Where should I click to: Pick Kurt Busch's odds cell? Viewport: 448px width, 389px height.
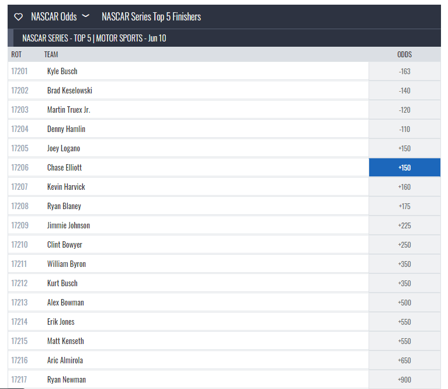pos(404,283)
